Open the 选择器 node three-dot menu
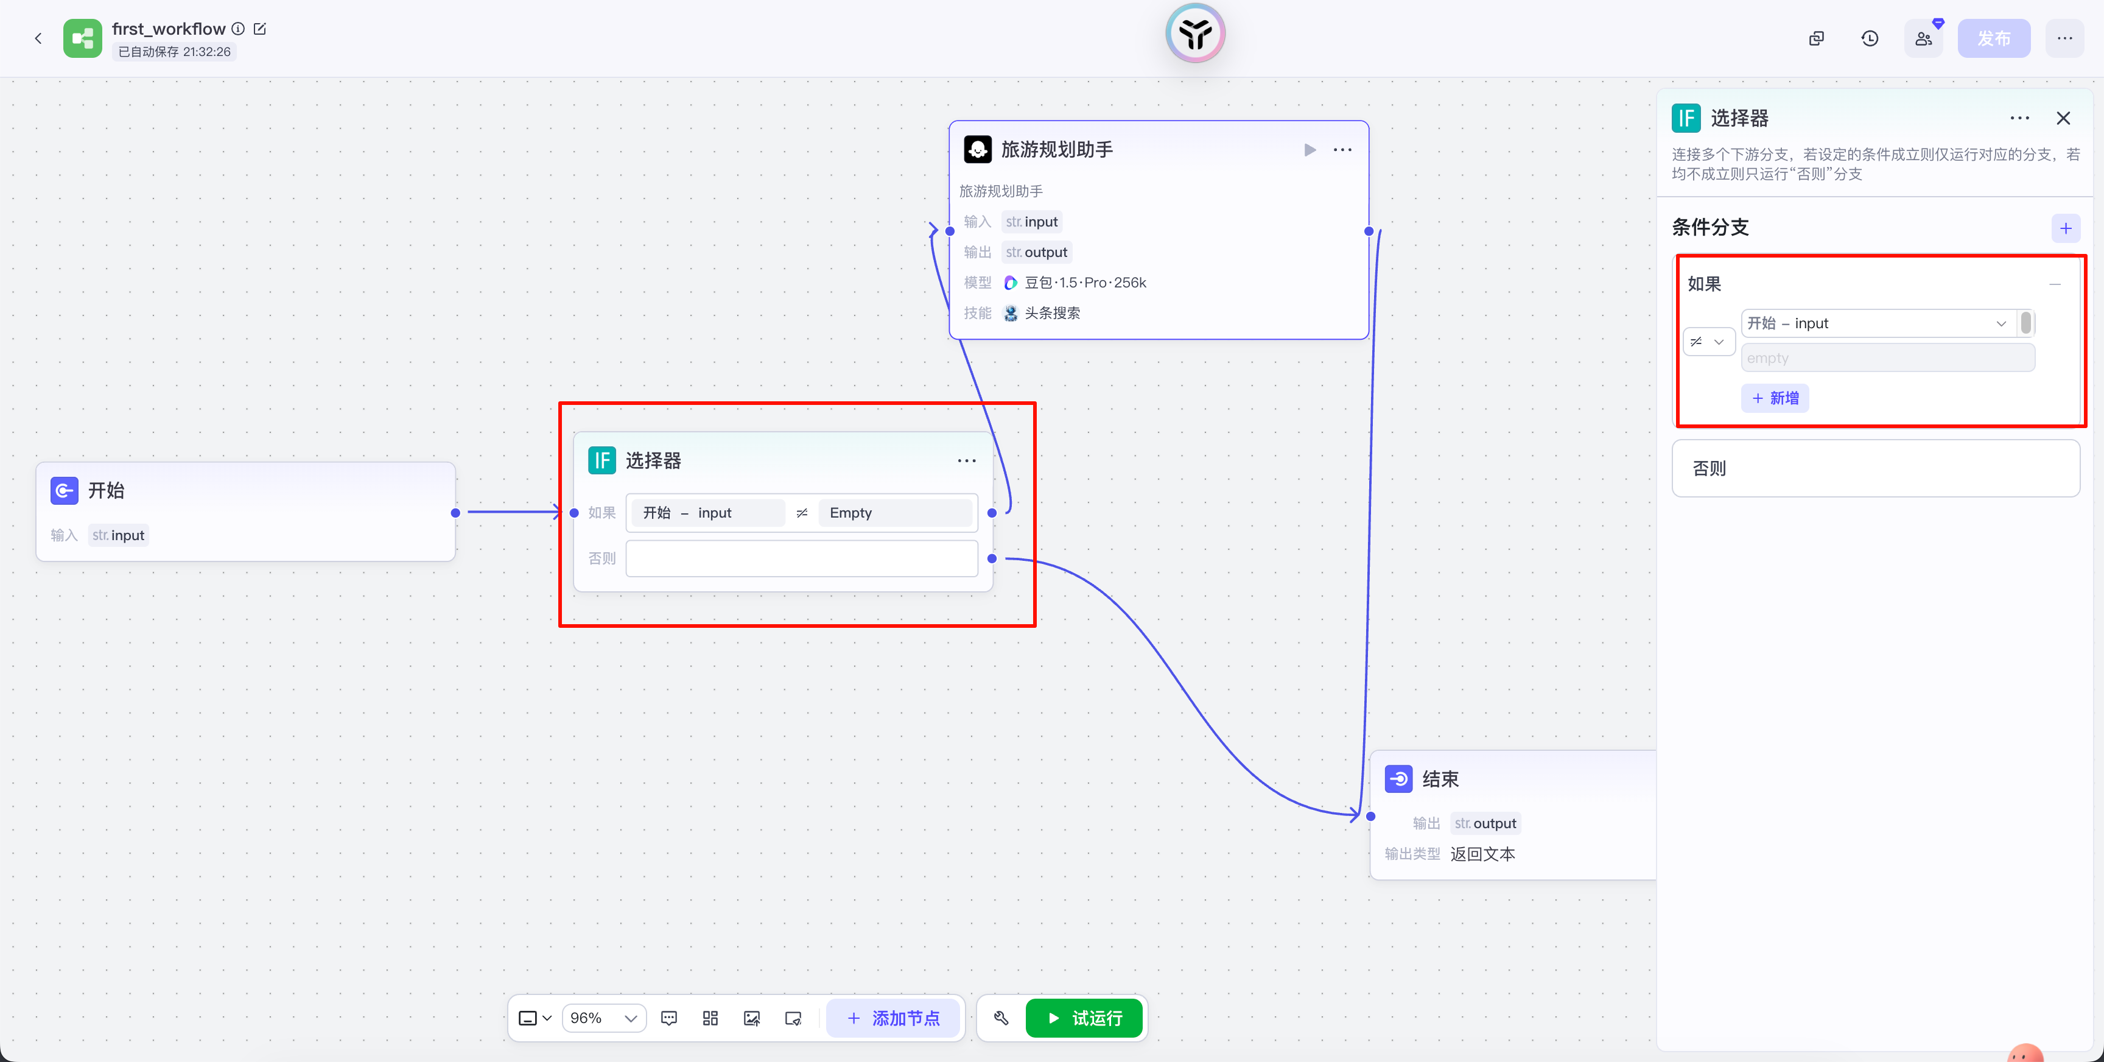The width and height of the screenshot is (2104, 1062). [966, 461]
